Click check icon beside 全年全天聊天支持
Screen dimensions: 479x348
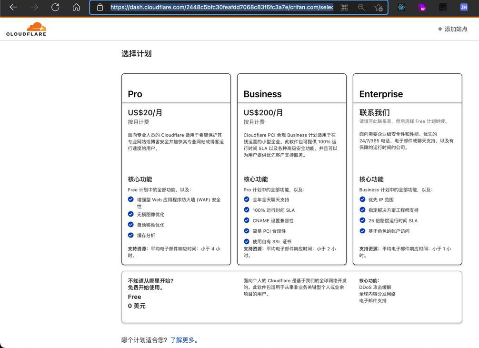point(247,199)
